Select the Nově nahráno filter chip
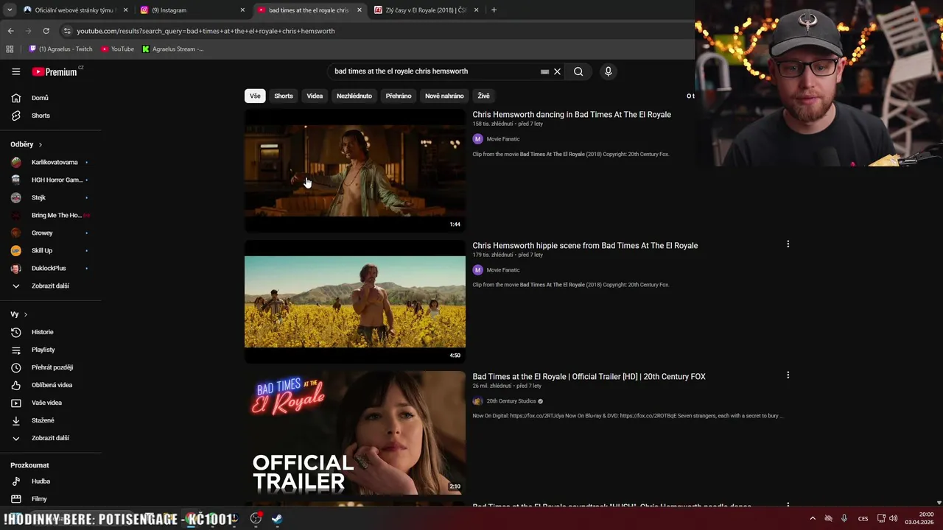Image resolution: width=943 pixels, height=530 pixels. coord(444,96)
